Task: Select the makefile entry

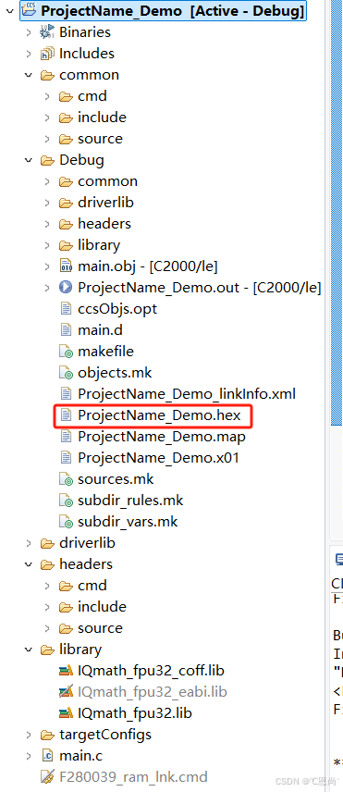Action: [x=105, y=351]
